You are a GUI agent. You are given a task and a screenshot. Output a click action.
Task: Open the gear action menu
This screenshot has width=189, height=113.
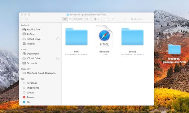pos(97,19)
